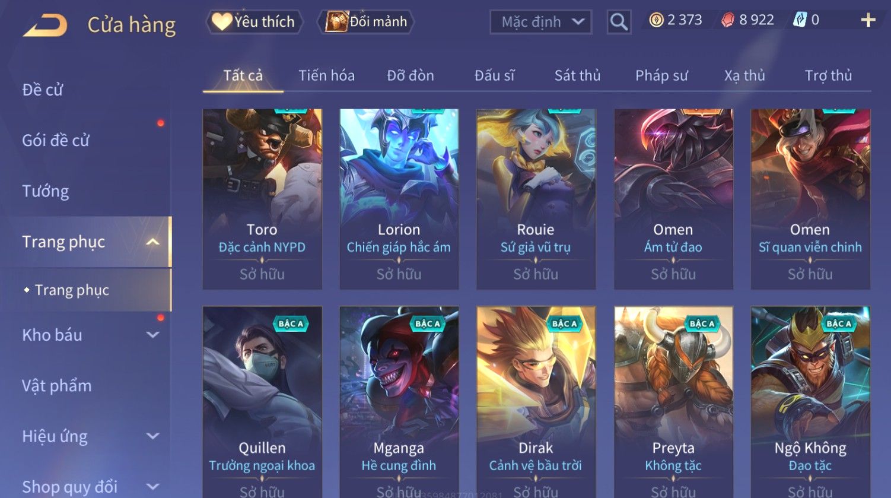Viewport: 891px width, 498px height.
Task: Expand the Hiệu ứng sidebar section
Action: pos(152,436)
